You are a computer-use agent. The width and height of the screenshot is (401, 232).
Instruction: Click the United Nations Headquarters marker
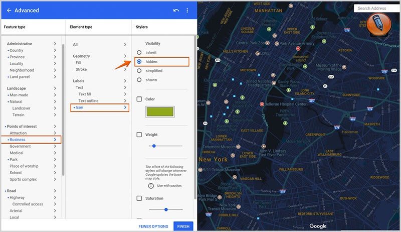pyautogui.click(x=274, y=83)
